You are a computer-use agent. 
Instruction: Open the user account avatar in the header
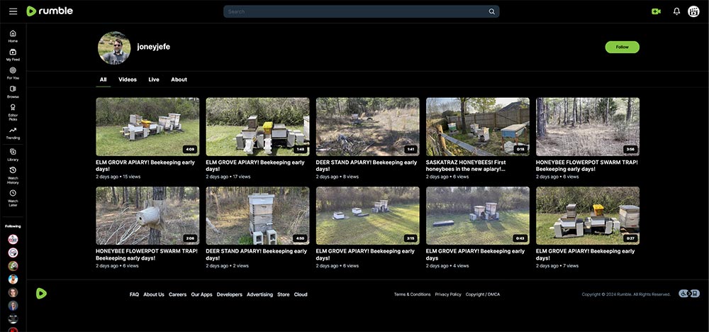click(693, 11)
